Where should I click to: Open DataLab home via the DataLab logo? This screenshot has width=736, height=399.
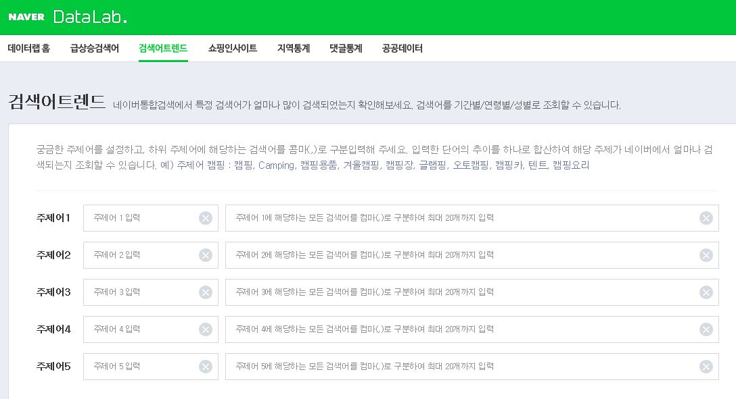89,15
